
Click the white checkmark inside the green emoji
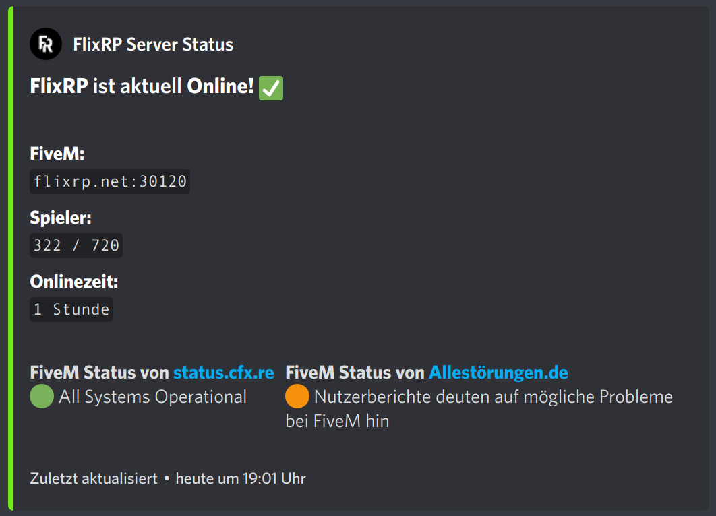[x=270, y=88]
